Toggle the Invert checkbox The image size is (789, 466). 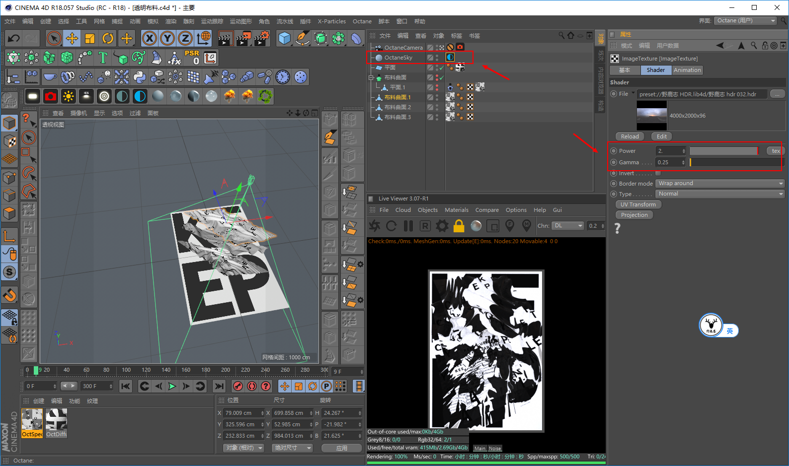point(658,173)
